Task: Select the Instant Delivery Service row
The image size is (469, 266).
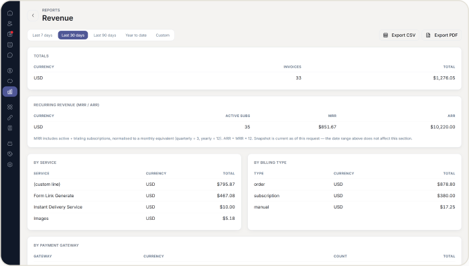Action: pos(134,207)
